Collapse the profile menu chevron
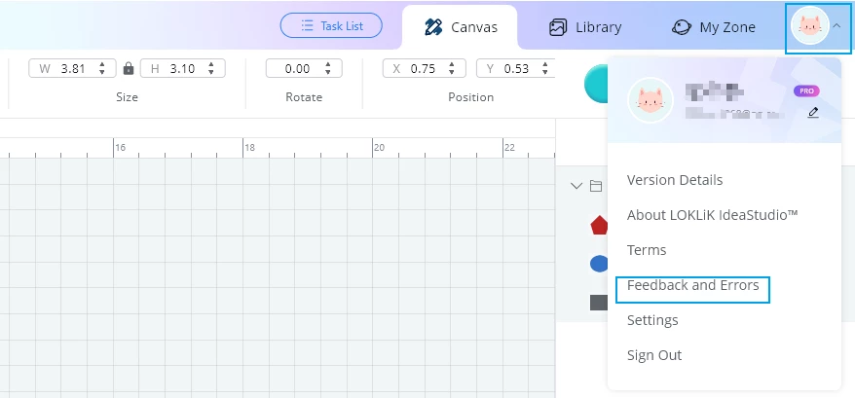Image resolution: width=855 pixels, height=398 pixels. tap(837, 25)
